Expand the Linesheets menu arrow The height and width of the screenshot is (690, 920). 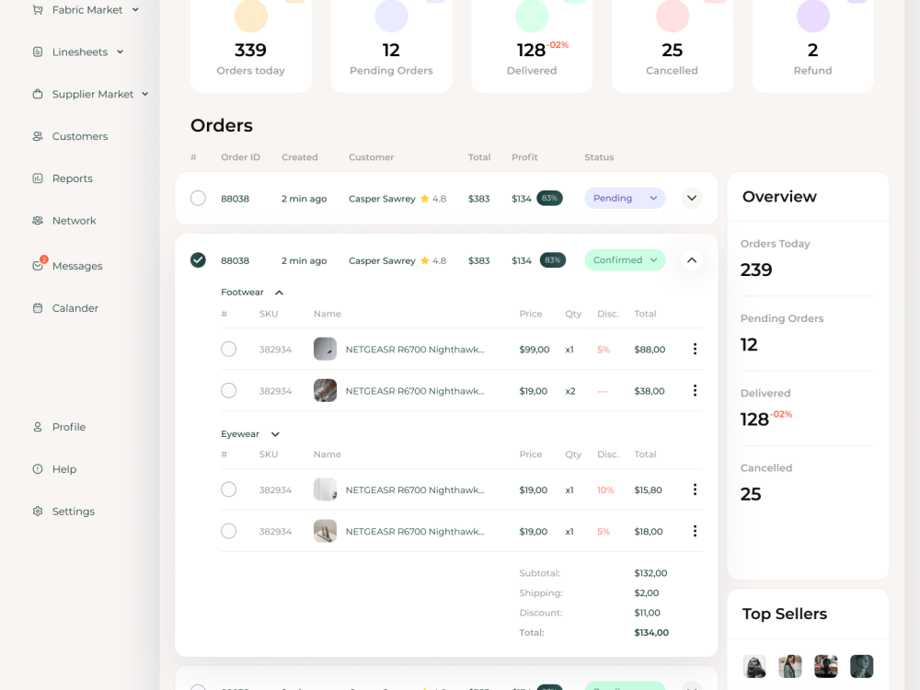(x=121, y=52)
